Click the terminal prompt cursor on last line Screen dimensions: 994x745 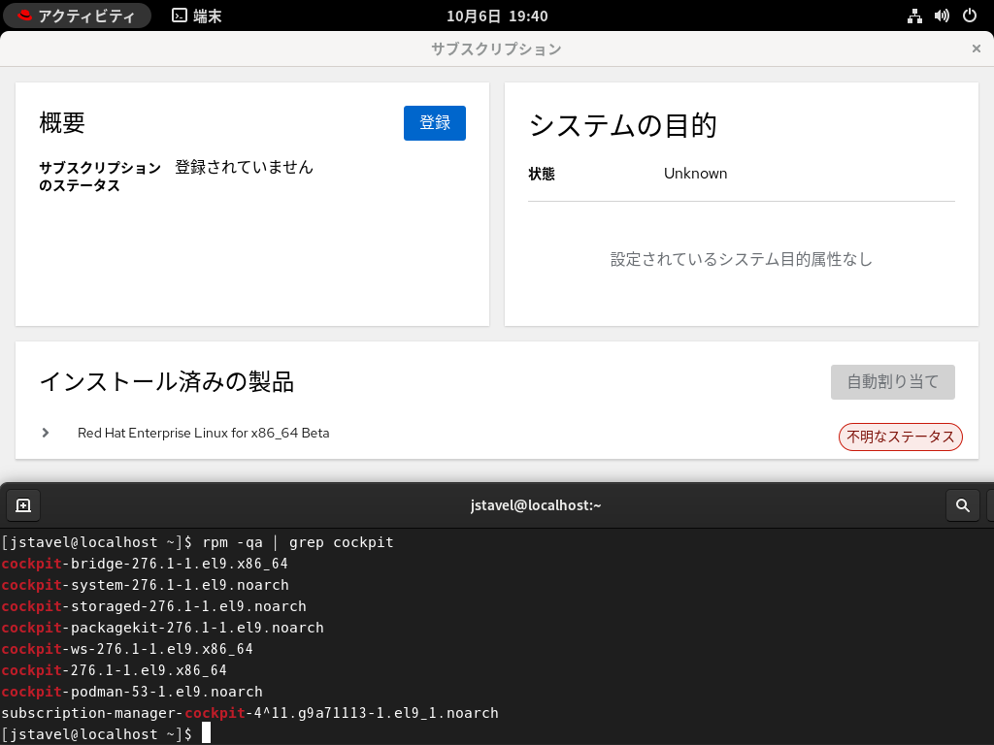click(x=206, y=734)
